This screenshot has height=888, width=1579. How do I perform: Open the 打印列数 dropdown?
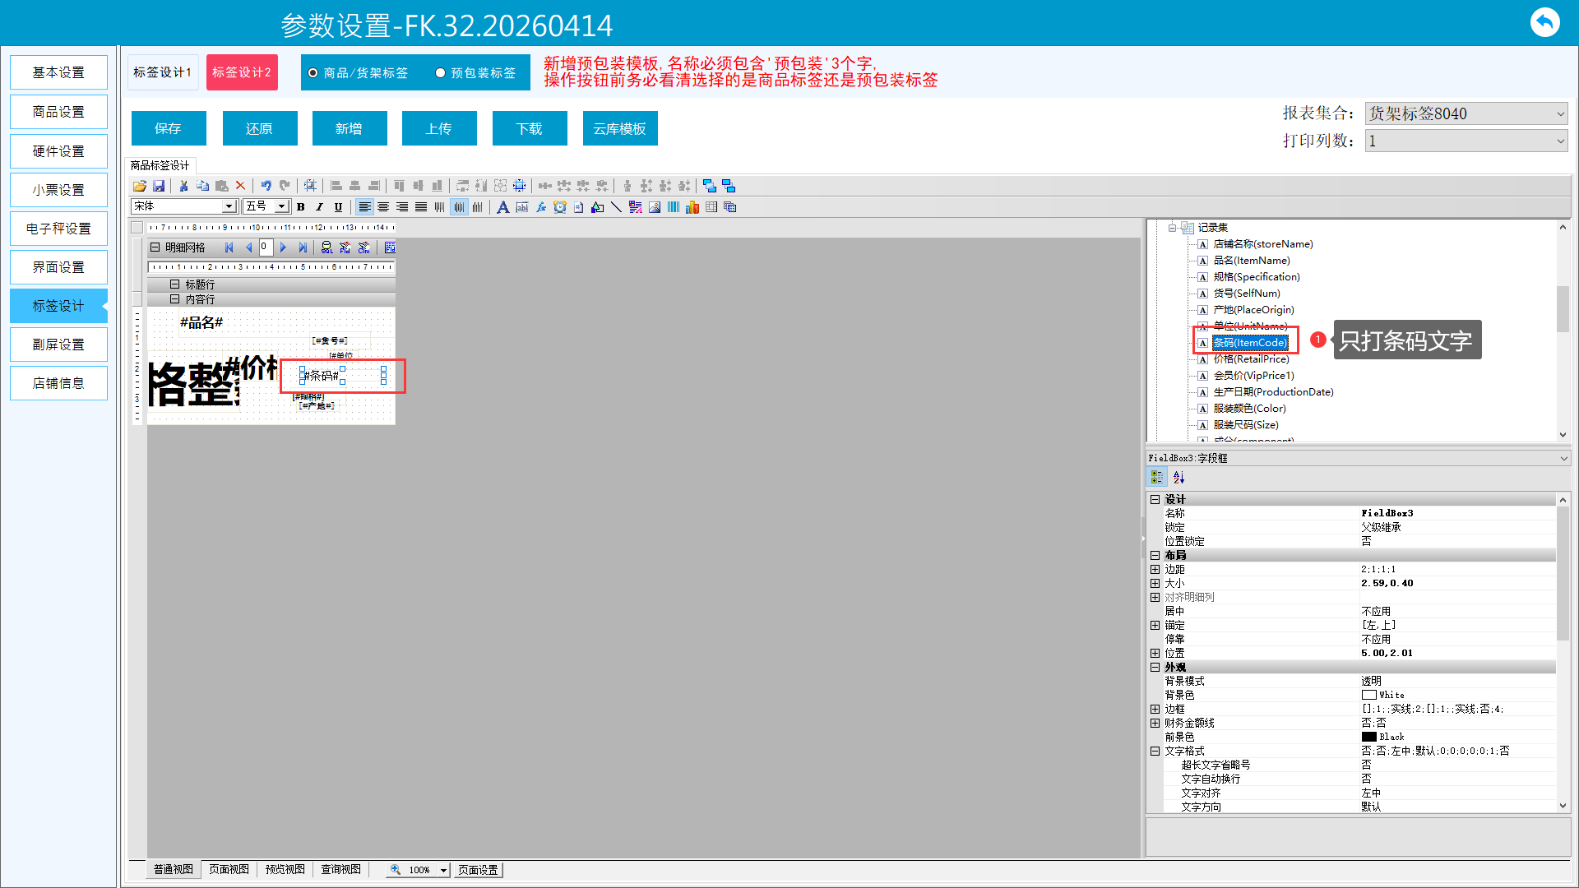pos(1560,141)
